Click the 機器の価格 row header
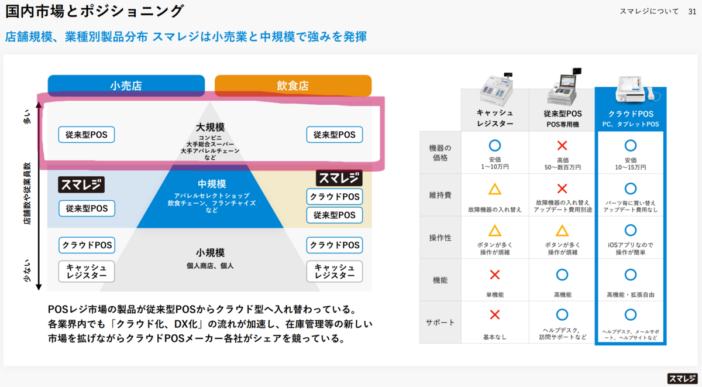 (x=440, y=153)
